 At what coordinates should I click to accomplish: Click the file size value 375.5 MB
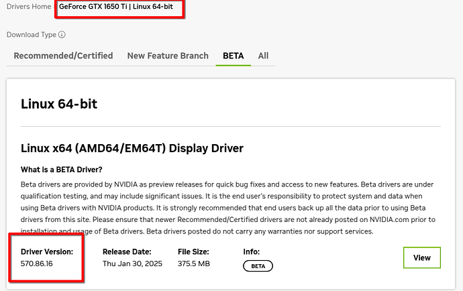[x=194, y=264]
